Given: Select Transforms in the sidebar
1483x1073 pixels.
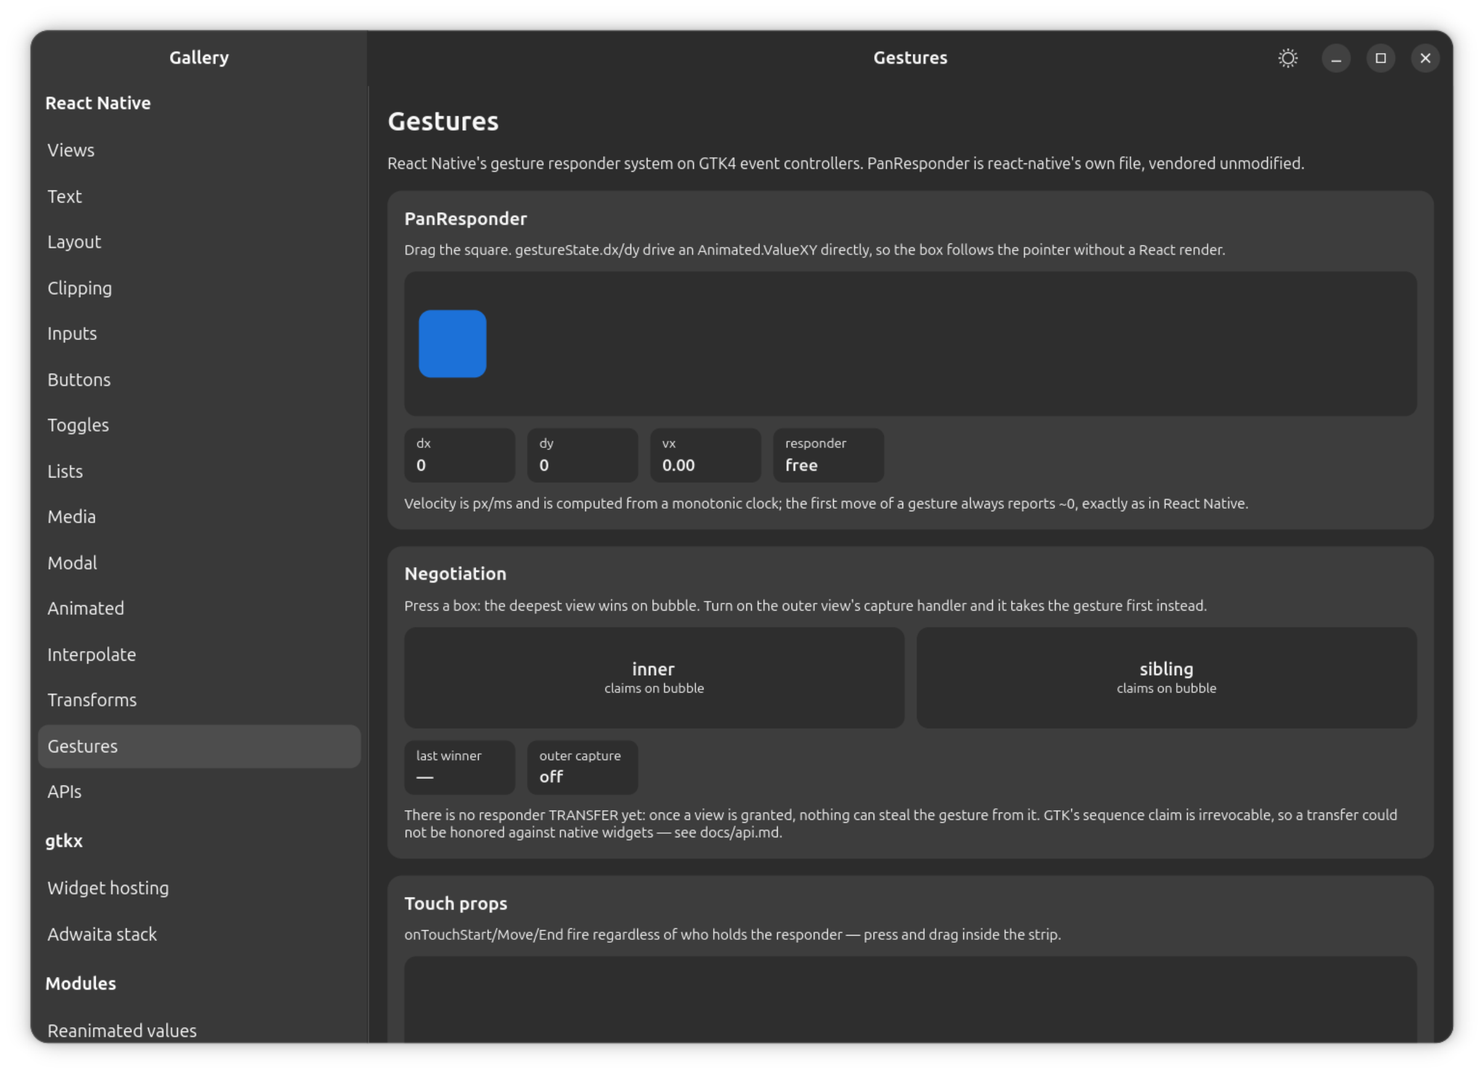Looking at the screenshot, I should (x=200, y=700).
